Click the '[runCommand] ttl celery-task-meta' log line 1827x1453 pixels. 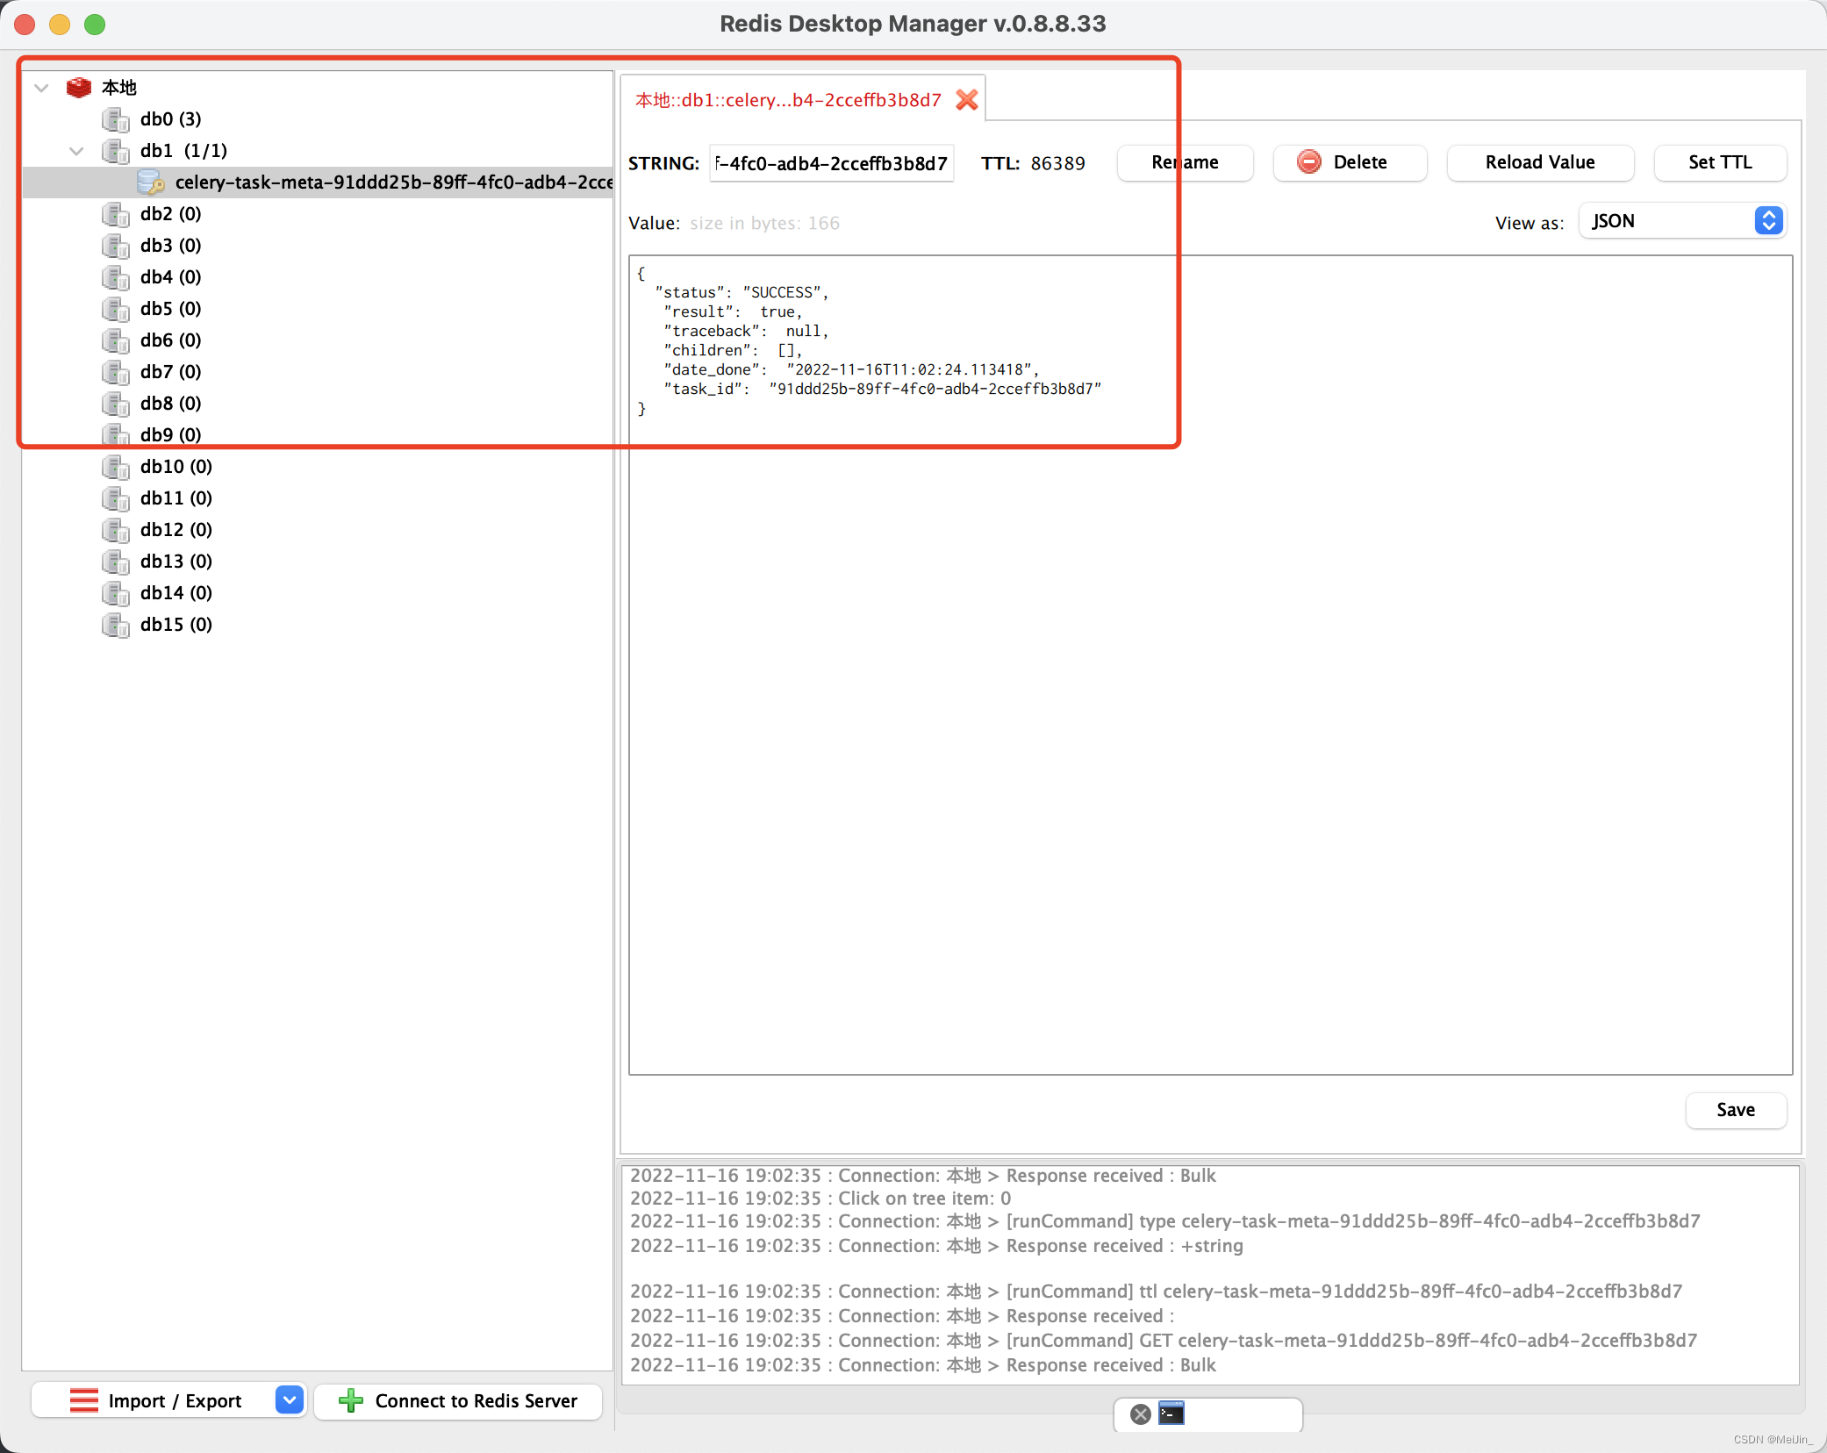tap(1156, 1292)
